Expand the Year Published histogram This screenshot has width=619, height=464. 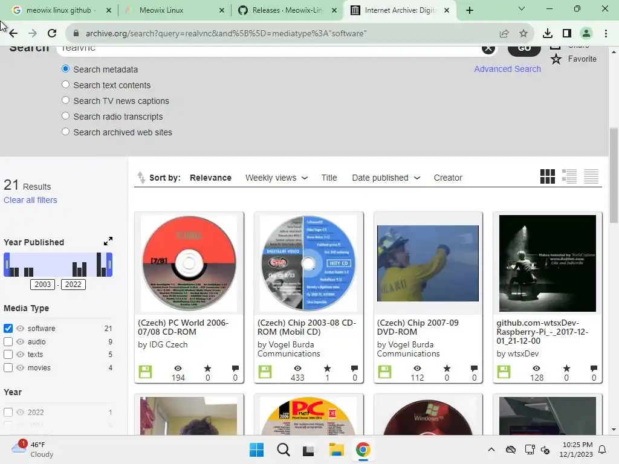coord(108,241)
